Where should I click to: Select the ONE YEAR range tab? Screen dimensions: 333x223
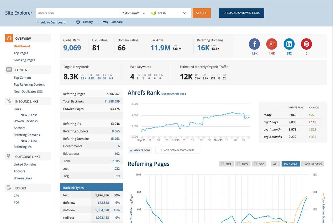click(291, 164)
